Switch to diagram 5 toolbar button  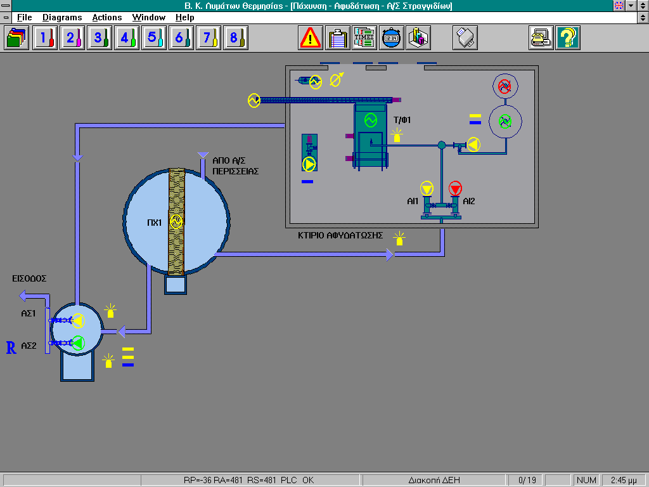[x=153, y=38]
